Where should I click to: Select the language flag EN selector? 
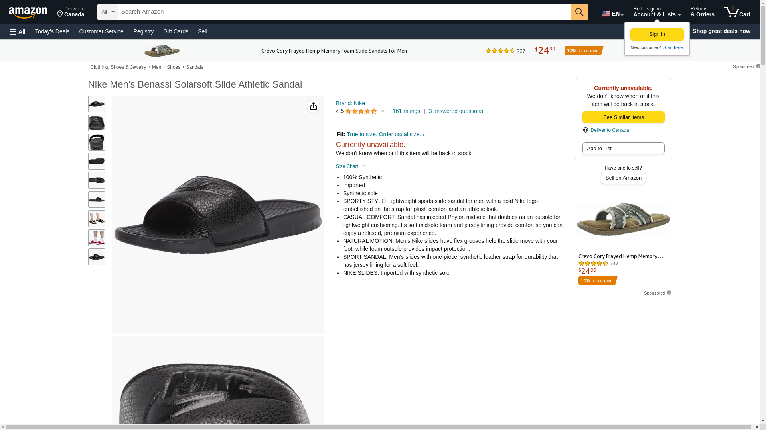point(612,14)
